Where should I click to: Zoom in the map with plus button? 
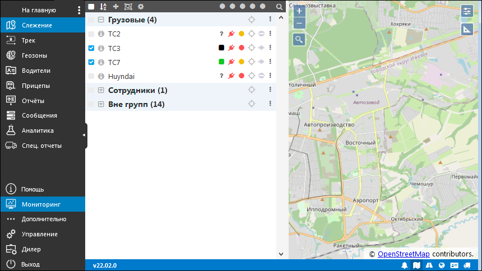[299, 11]
